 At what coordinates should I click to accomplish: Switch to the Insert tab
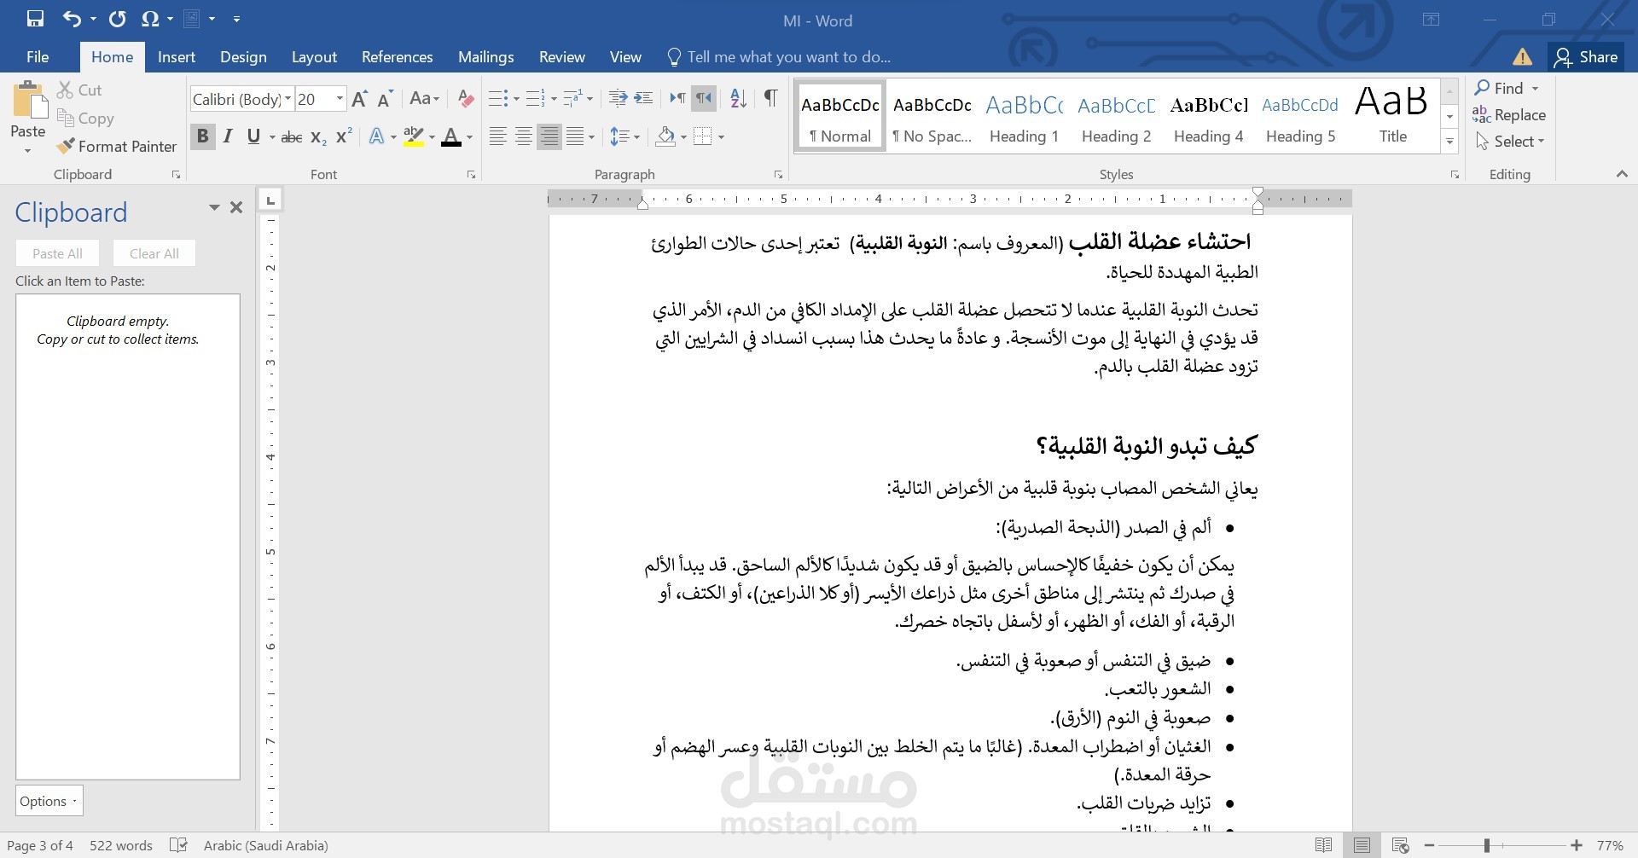coord(177,57)
